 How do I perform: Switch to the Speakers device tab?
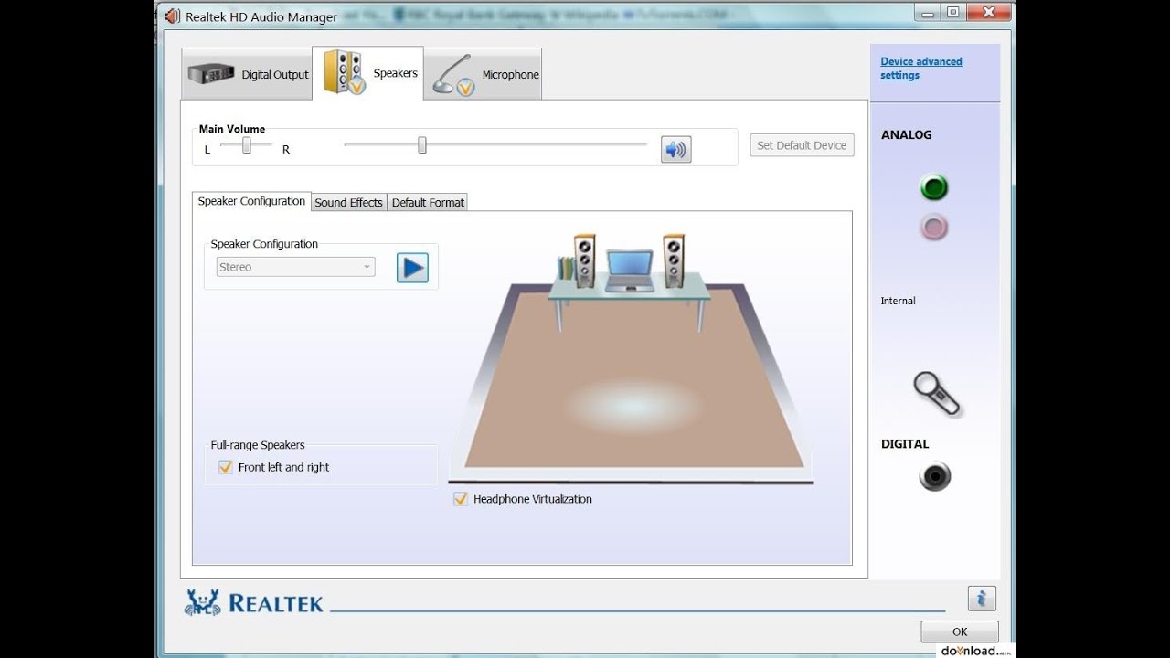pyautogui.click(x=367, y=73)
